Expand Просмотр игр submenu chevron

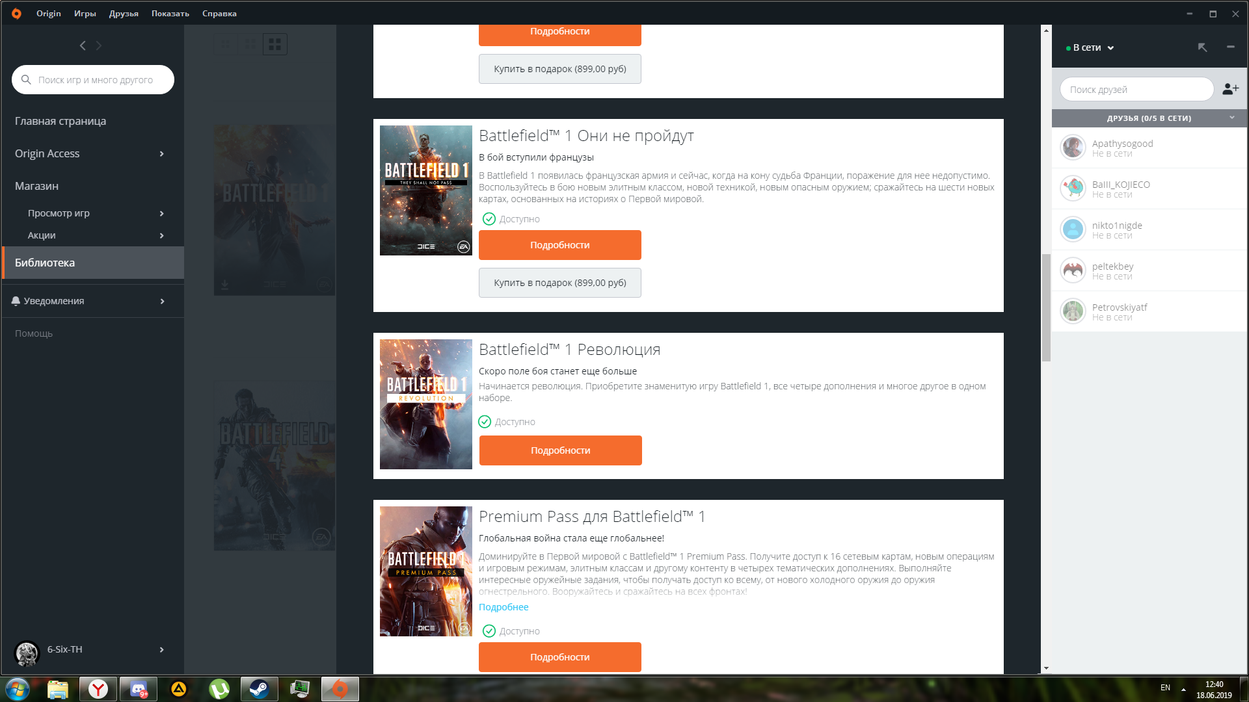[x=162, y=213]
